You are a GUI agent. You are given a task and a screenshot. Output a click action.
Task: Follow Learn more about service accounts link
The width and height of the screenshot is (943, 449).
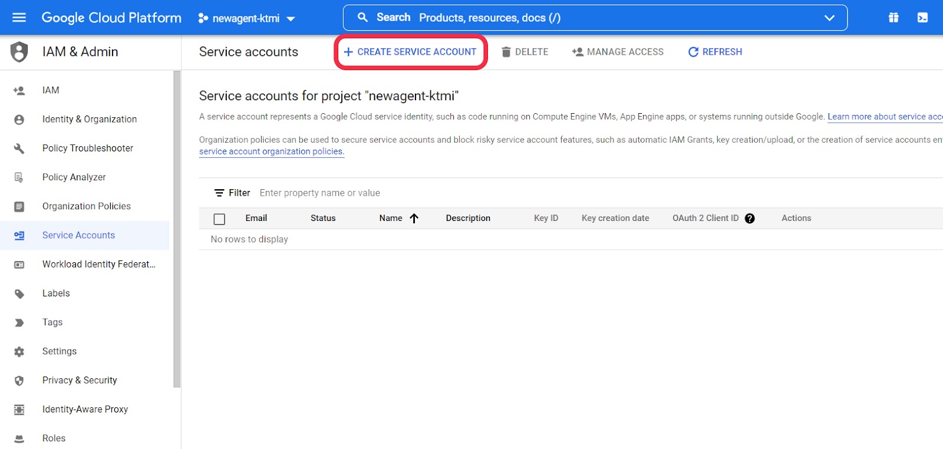pos(885,117)
